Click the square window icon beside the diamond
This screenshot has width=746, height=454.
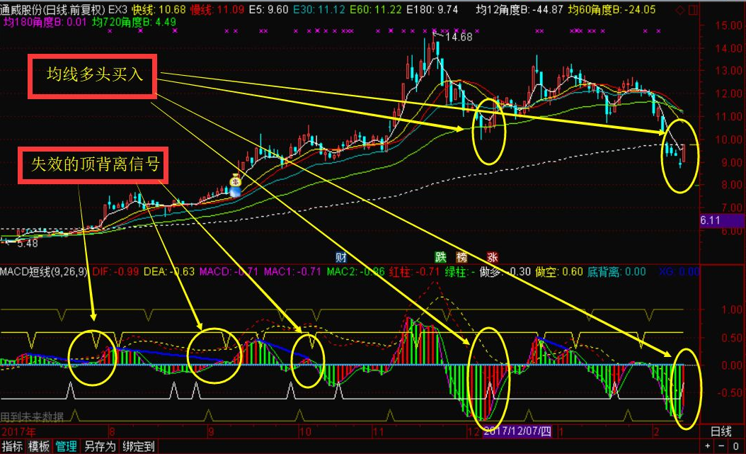coord(693,9)
